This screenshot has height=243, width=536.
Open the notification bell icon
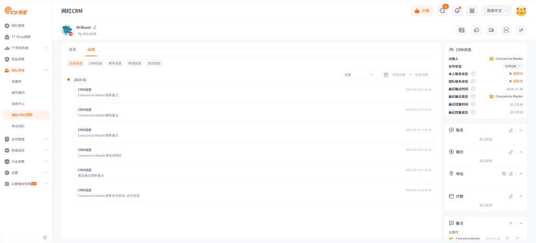pyautogui.click(x=457, y=10)
